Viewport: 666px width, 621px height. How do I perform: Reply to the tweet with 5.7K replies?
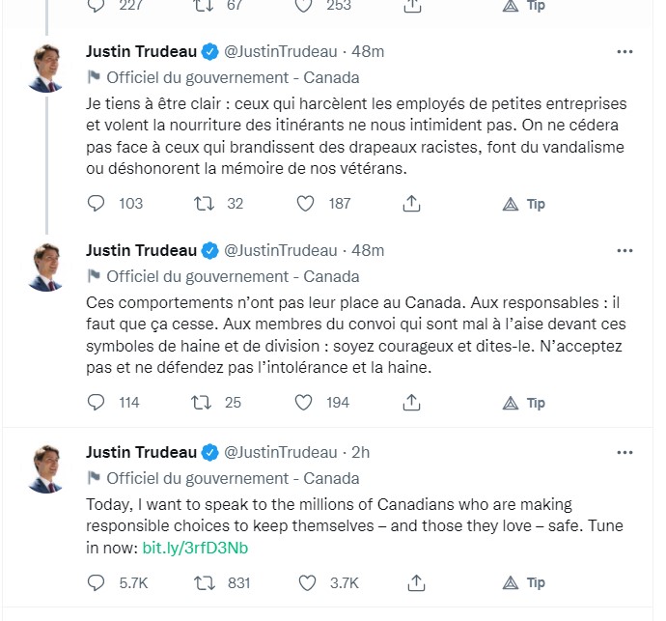coord(96,582)
